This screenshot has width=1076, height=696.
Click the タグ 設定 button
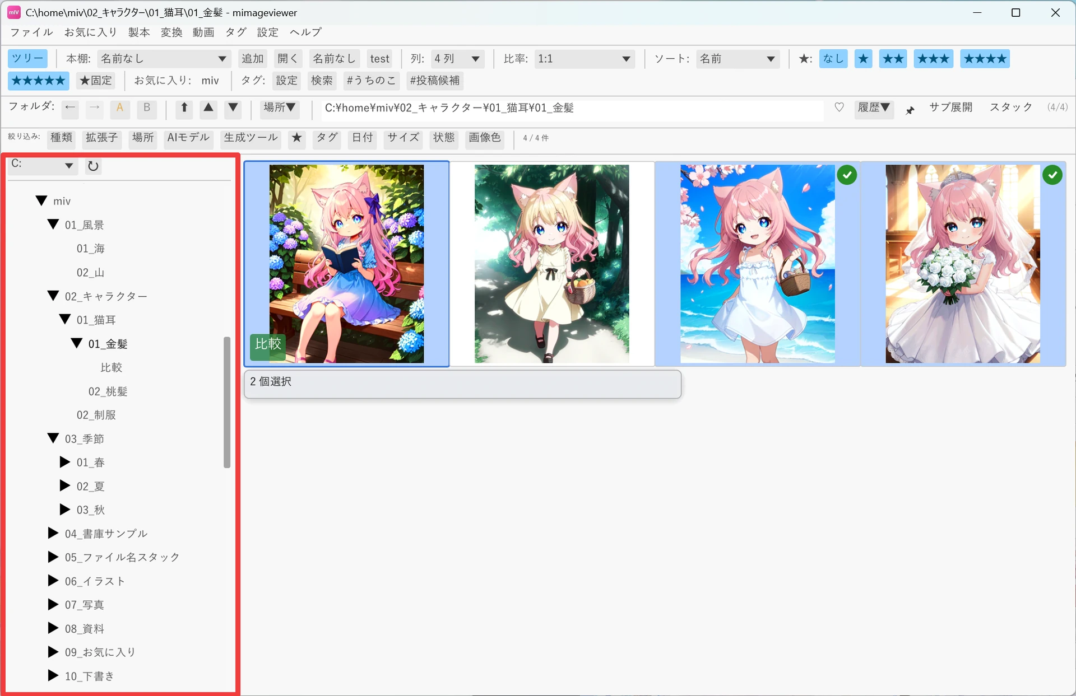point(286,81)
